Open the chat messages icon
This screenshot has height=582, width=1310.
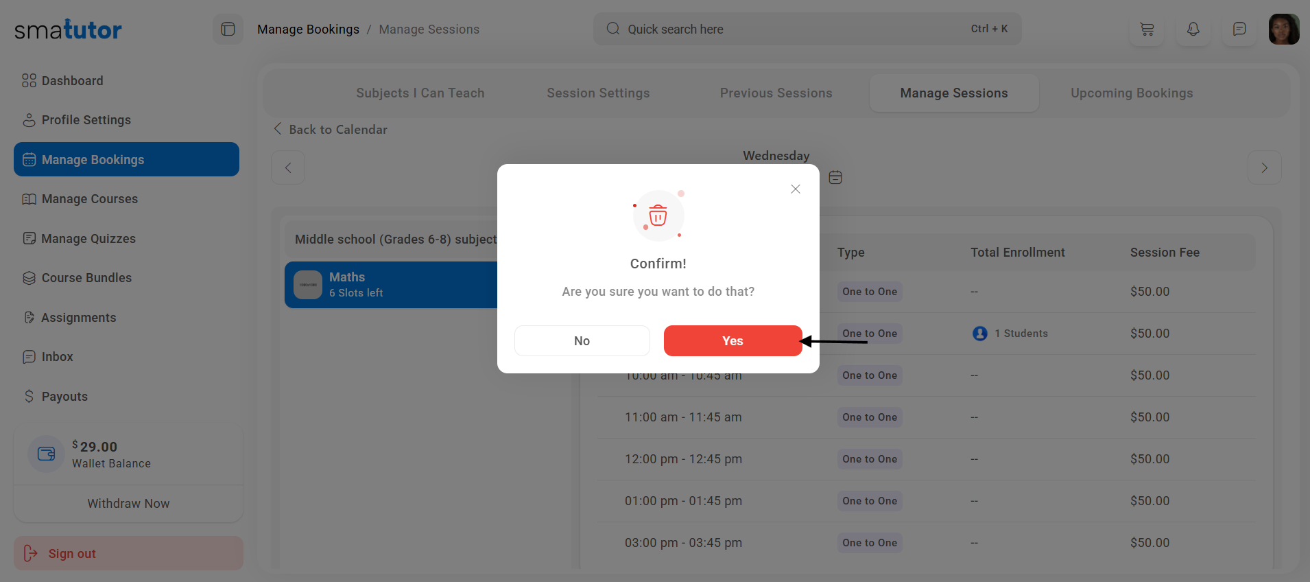pos(1239,29)
